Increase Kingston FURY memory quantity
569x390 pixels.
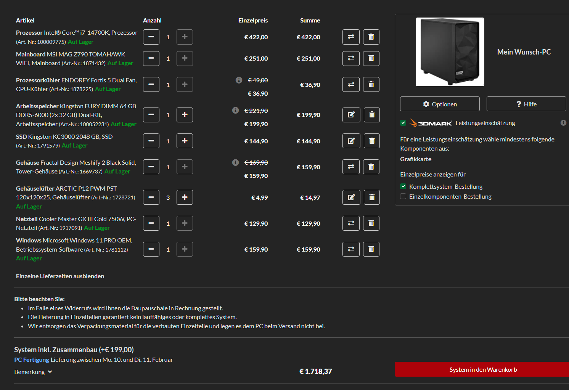tap(185, 115)
